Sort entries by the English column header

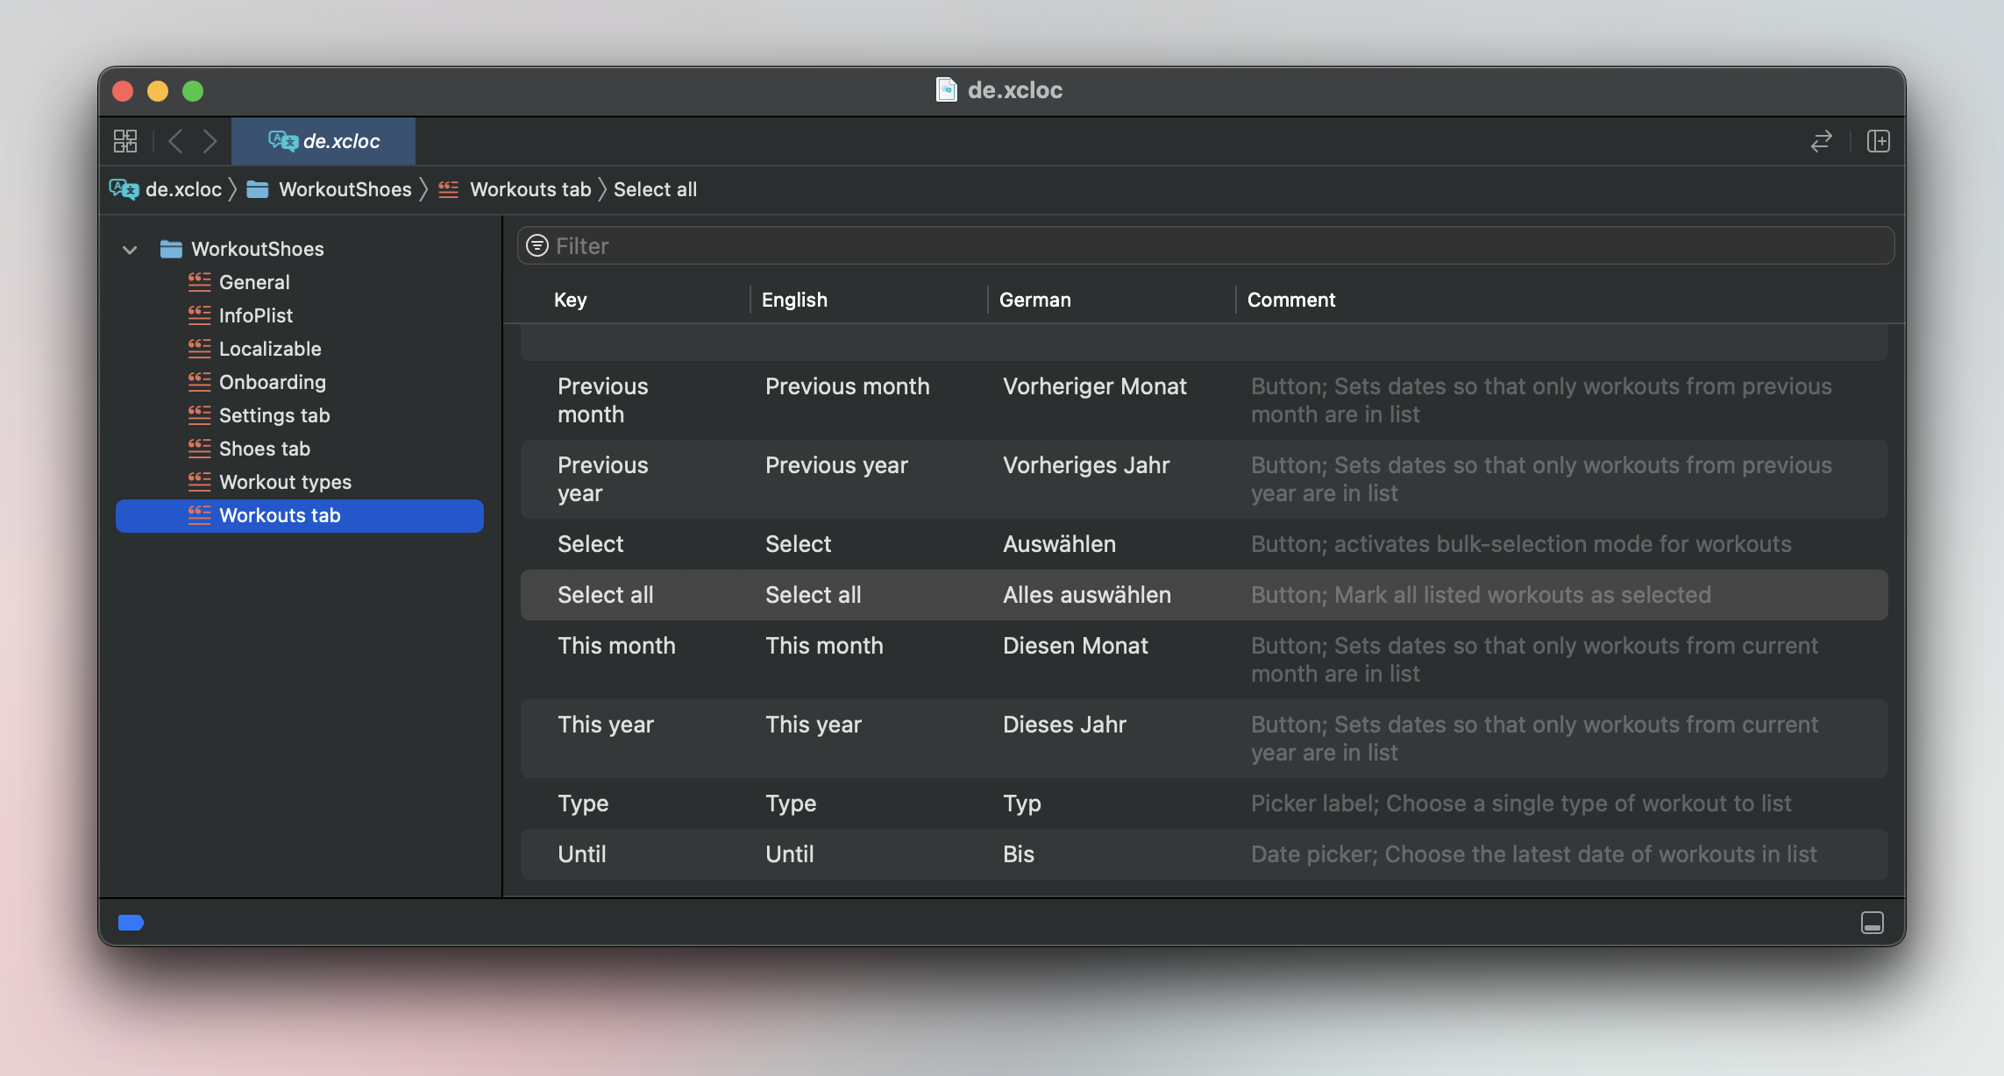793,300
